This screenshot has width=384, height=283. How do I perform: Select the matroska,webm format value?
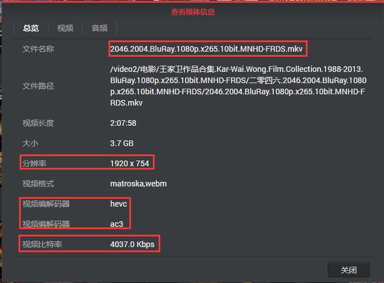(138, 184)
